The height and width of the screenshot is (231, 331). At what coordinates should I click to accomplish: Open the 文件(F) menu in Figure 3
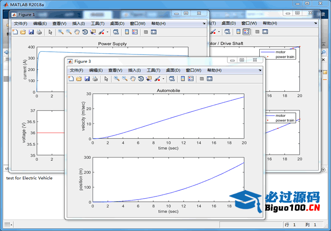(76, 70)
